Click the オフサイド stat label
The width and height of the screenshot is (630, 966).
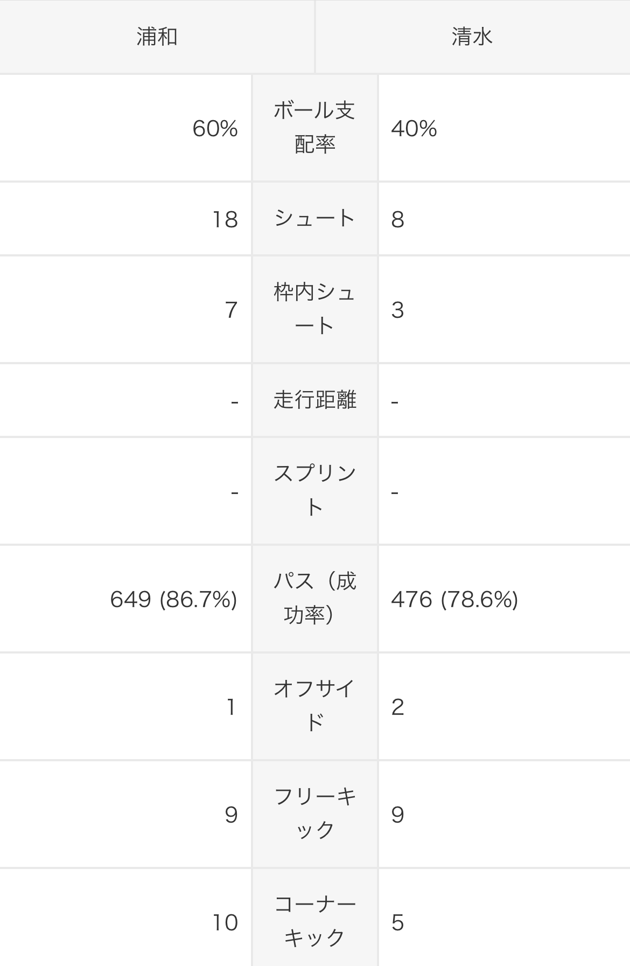(314, 706)
